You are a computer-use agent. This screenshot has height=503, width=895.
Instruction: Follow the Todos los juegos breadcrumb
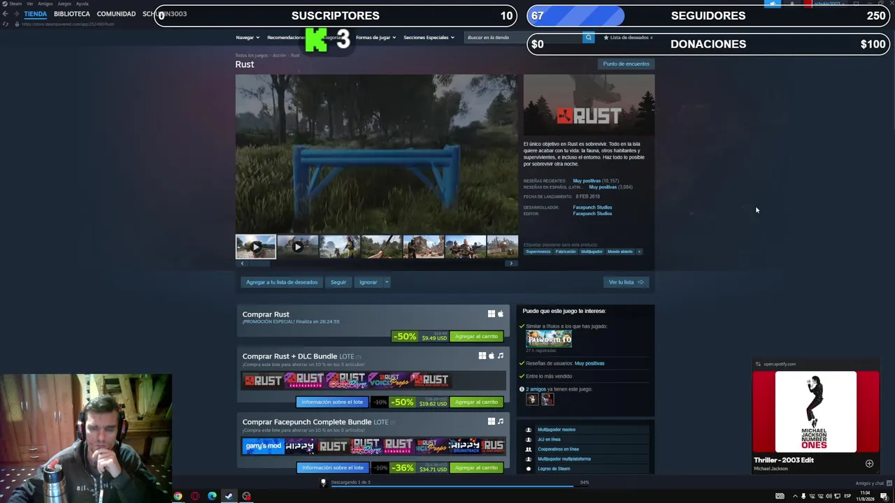252,55
